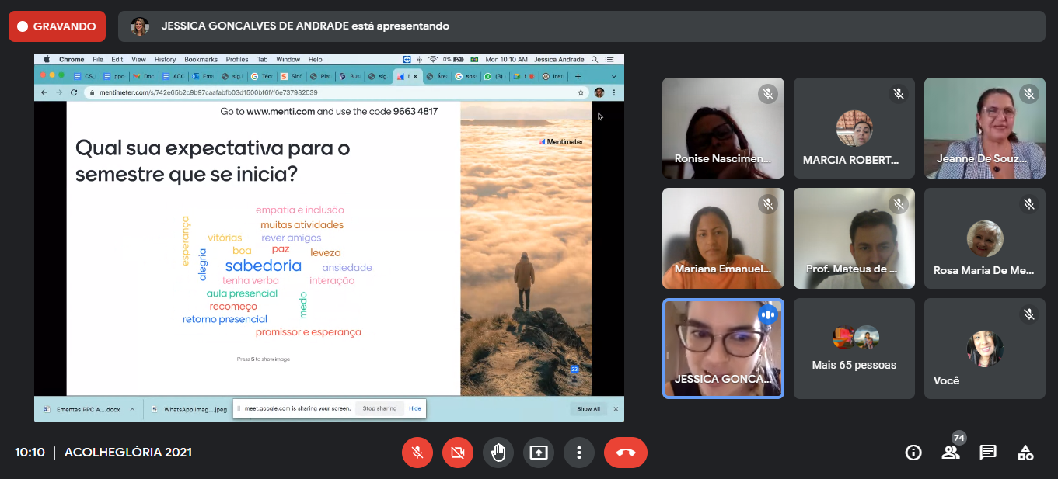Open the chat messages panel
The width and height of the screenshot is (1058, 479).
[988, 453]
